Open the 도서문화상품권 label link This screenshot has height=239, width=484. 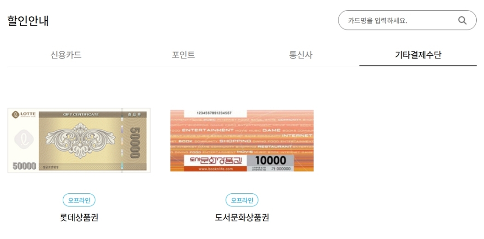pyautogui.click(x=242, y=217)
